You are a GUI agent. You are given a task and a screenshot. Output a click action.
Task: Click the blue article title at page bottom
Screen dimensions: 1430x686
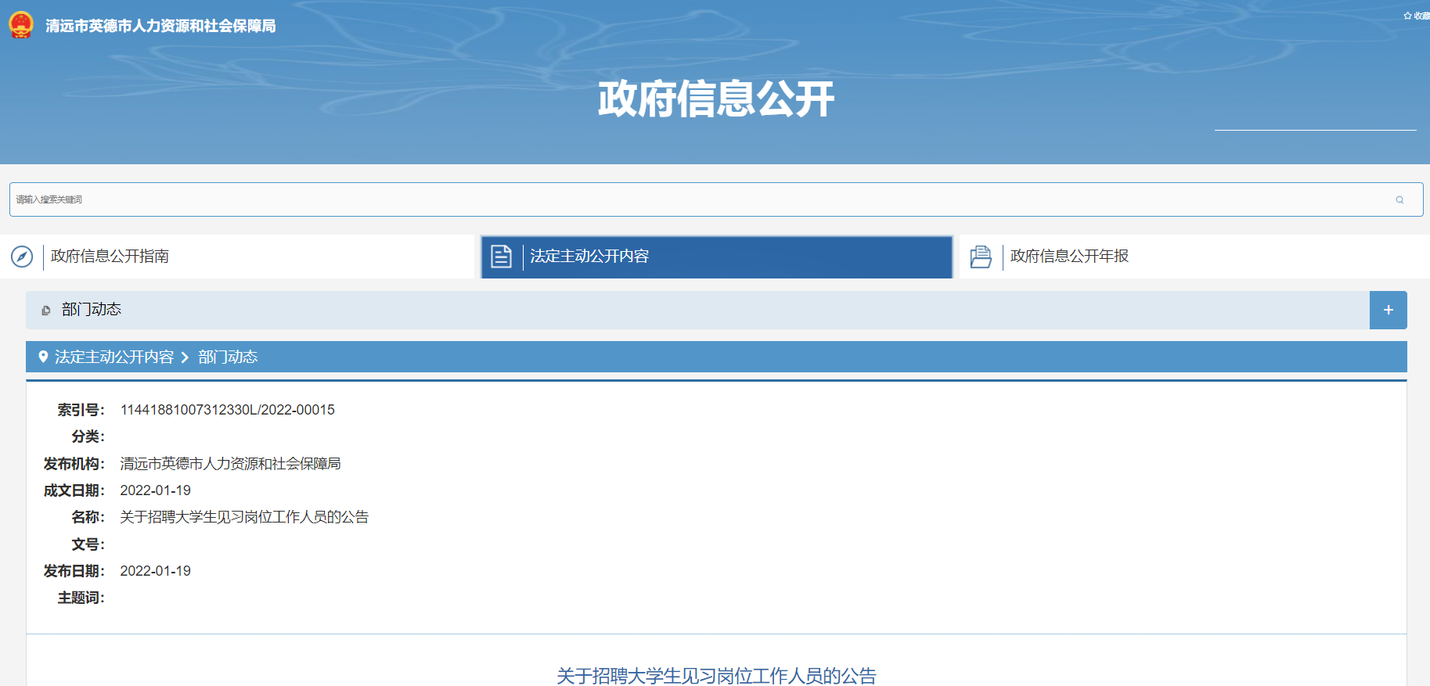716,676
